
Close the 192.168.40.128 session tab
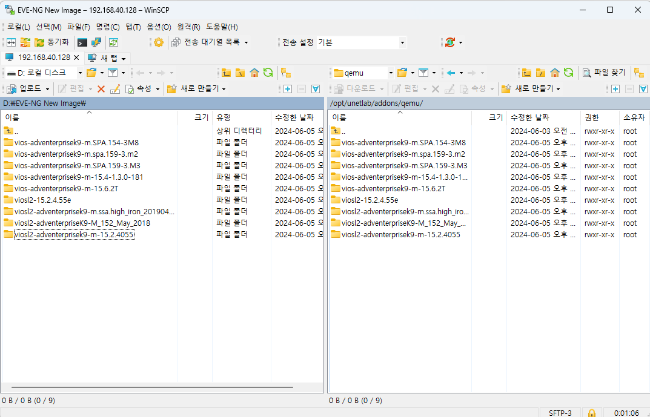[x=76, y=57]
